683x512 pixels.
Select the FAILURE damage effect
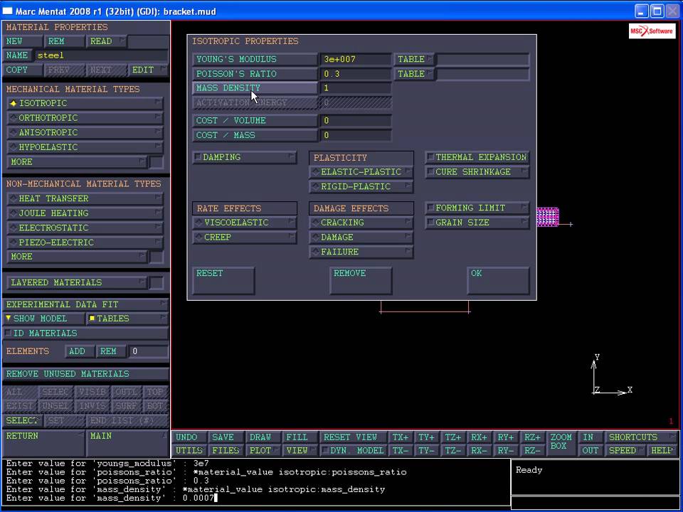[361, 252]
